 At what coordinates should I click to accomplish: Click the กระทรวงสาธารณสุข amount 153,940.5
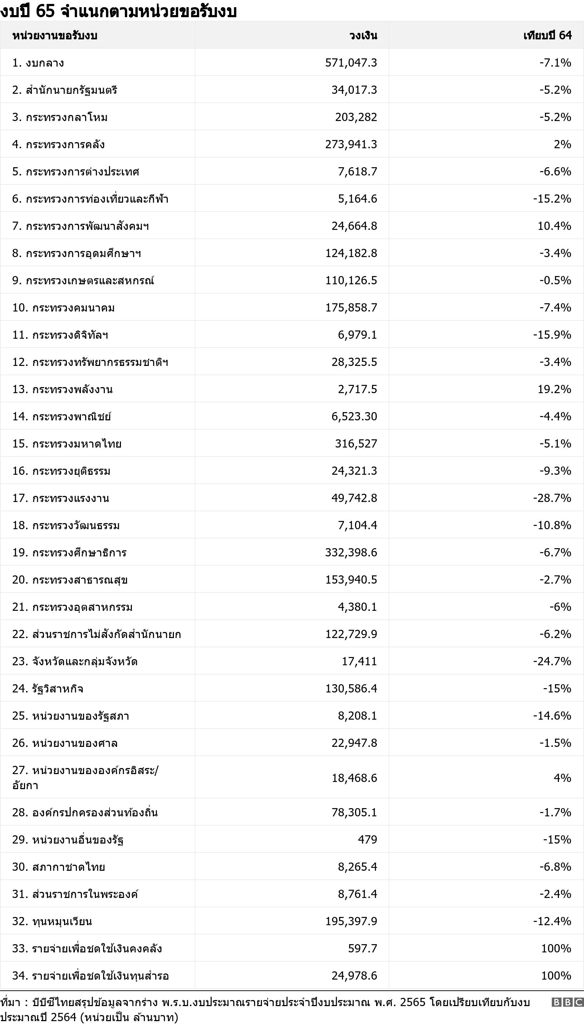point(351,580)
